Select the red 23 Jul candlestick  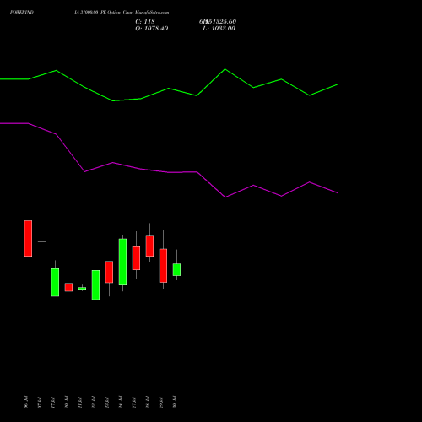(x=109, y=272)
